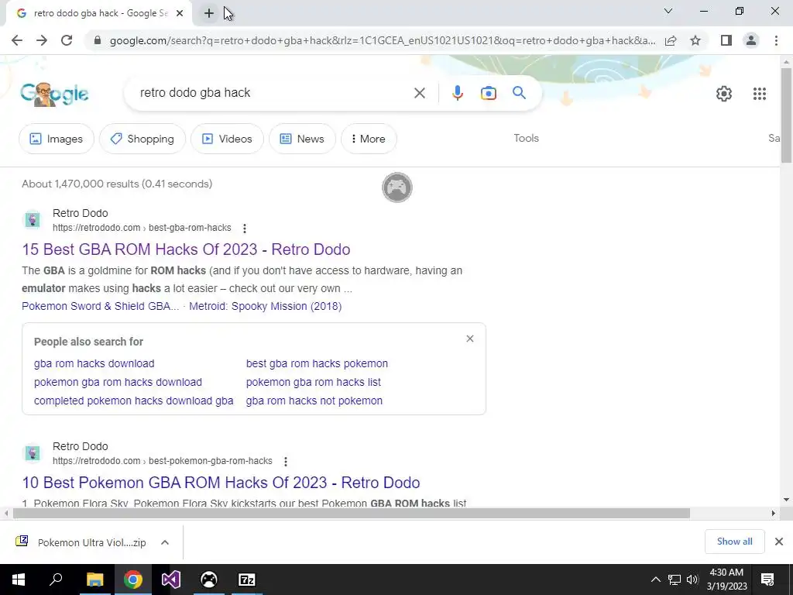
Task: Go forward with the forward arrow
Action: [x=42, y=40]
